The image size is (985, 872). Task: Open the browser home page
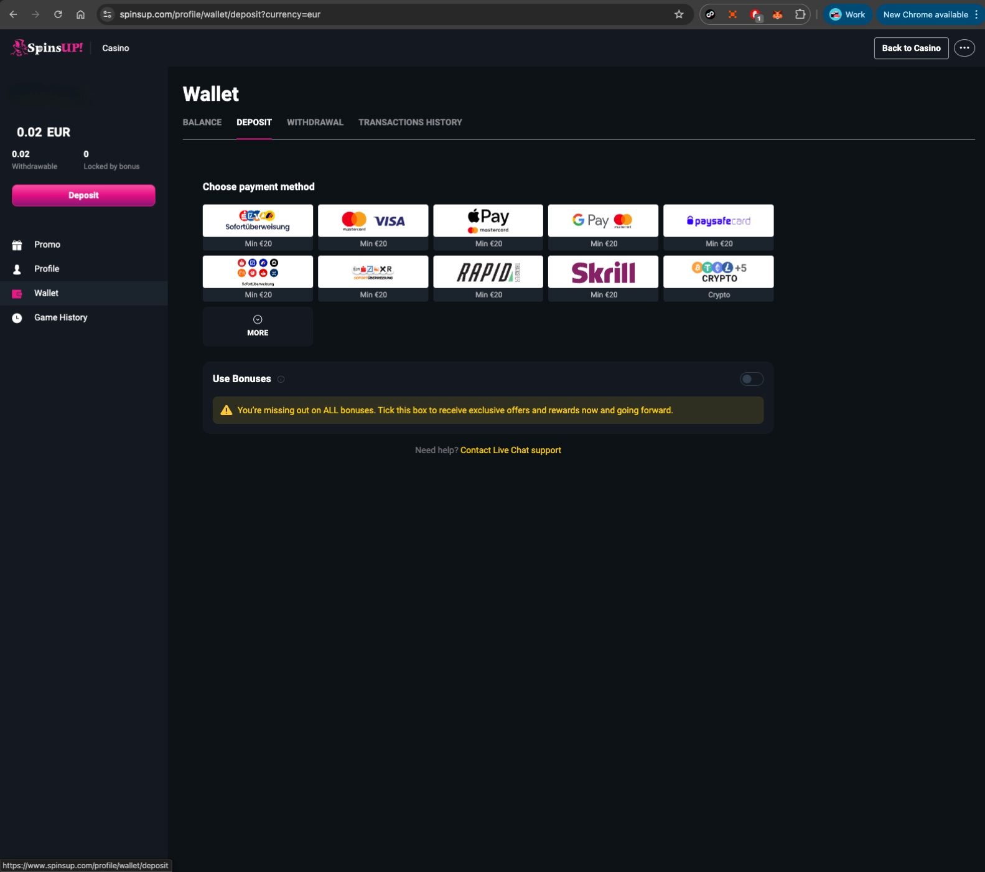pyautogui.click(x=80, y=14)
